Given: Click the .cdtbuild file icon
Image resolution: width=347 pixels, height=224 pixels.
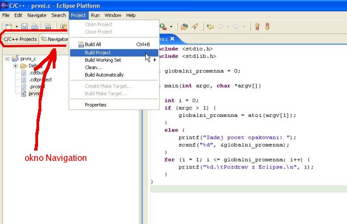Looking at the screenshot, I should pos(24,73).
